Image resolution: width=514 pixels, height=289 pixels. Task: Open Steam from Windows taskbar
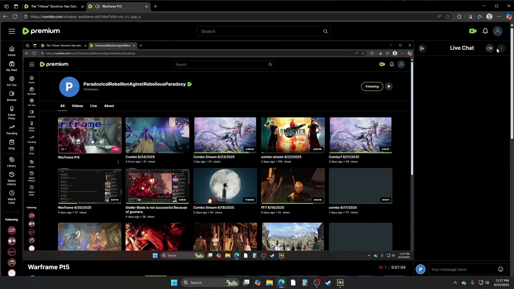coord(328,283)
